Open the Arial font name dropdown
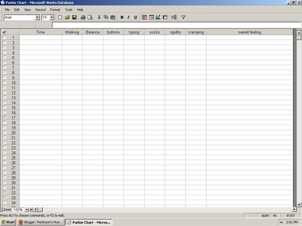Viewport: 302px width, 226px height. point(37,17)
